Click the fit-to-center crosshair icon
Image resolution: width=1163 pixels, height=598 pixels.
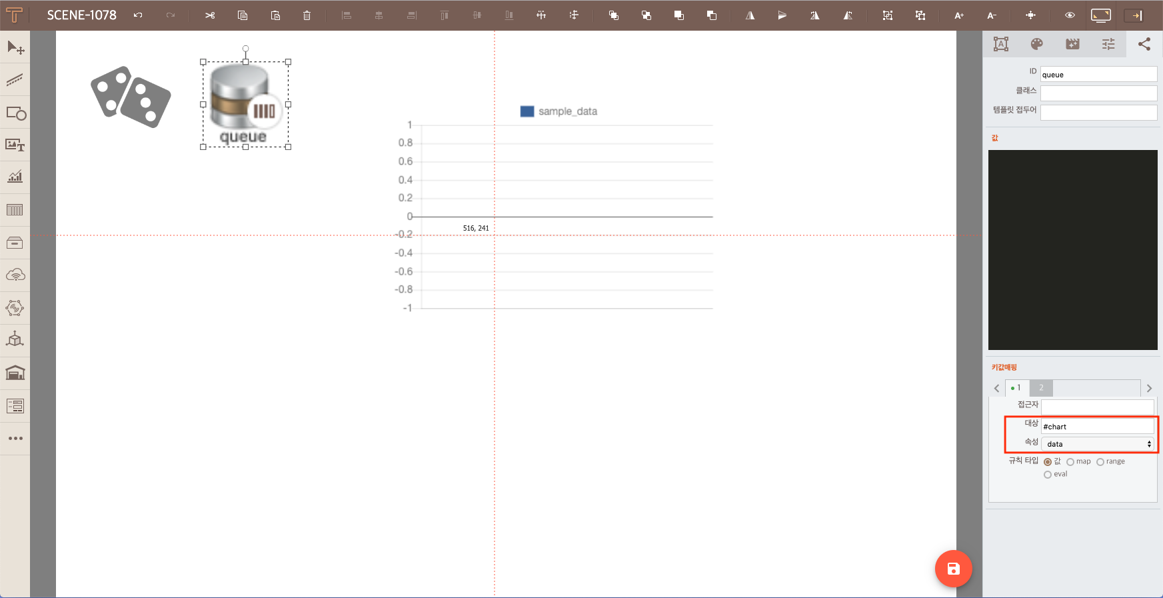[x=1030, y=15]
